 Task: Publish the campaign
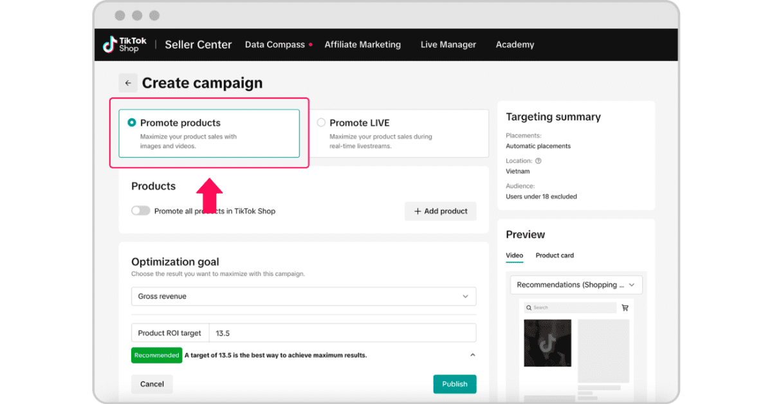tap(455, 384)
